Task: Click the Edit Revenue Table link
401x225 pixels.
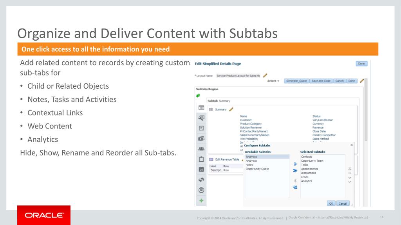Action: coord(227,159)
